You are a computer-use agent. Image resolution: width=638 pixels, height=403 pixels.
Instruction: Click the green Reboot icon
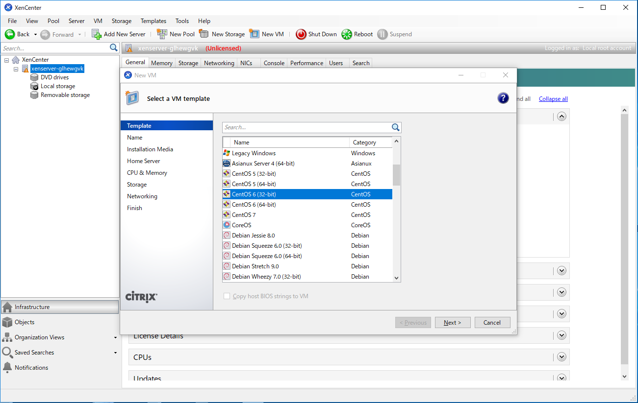347,34
